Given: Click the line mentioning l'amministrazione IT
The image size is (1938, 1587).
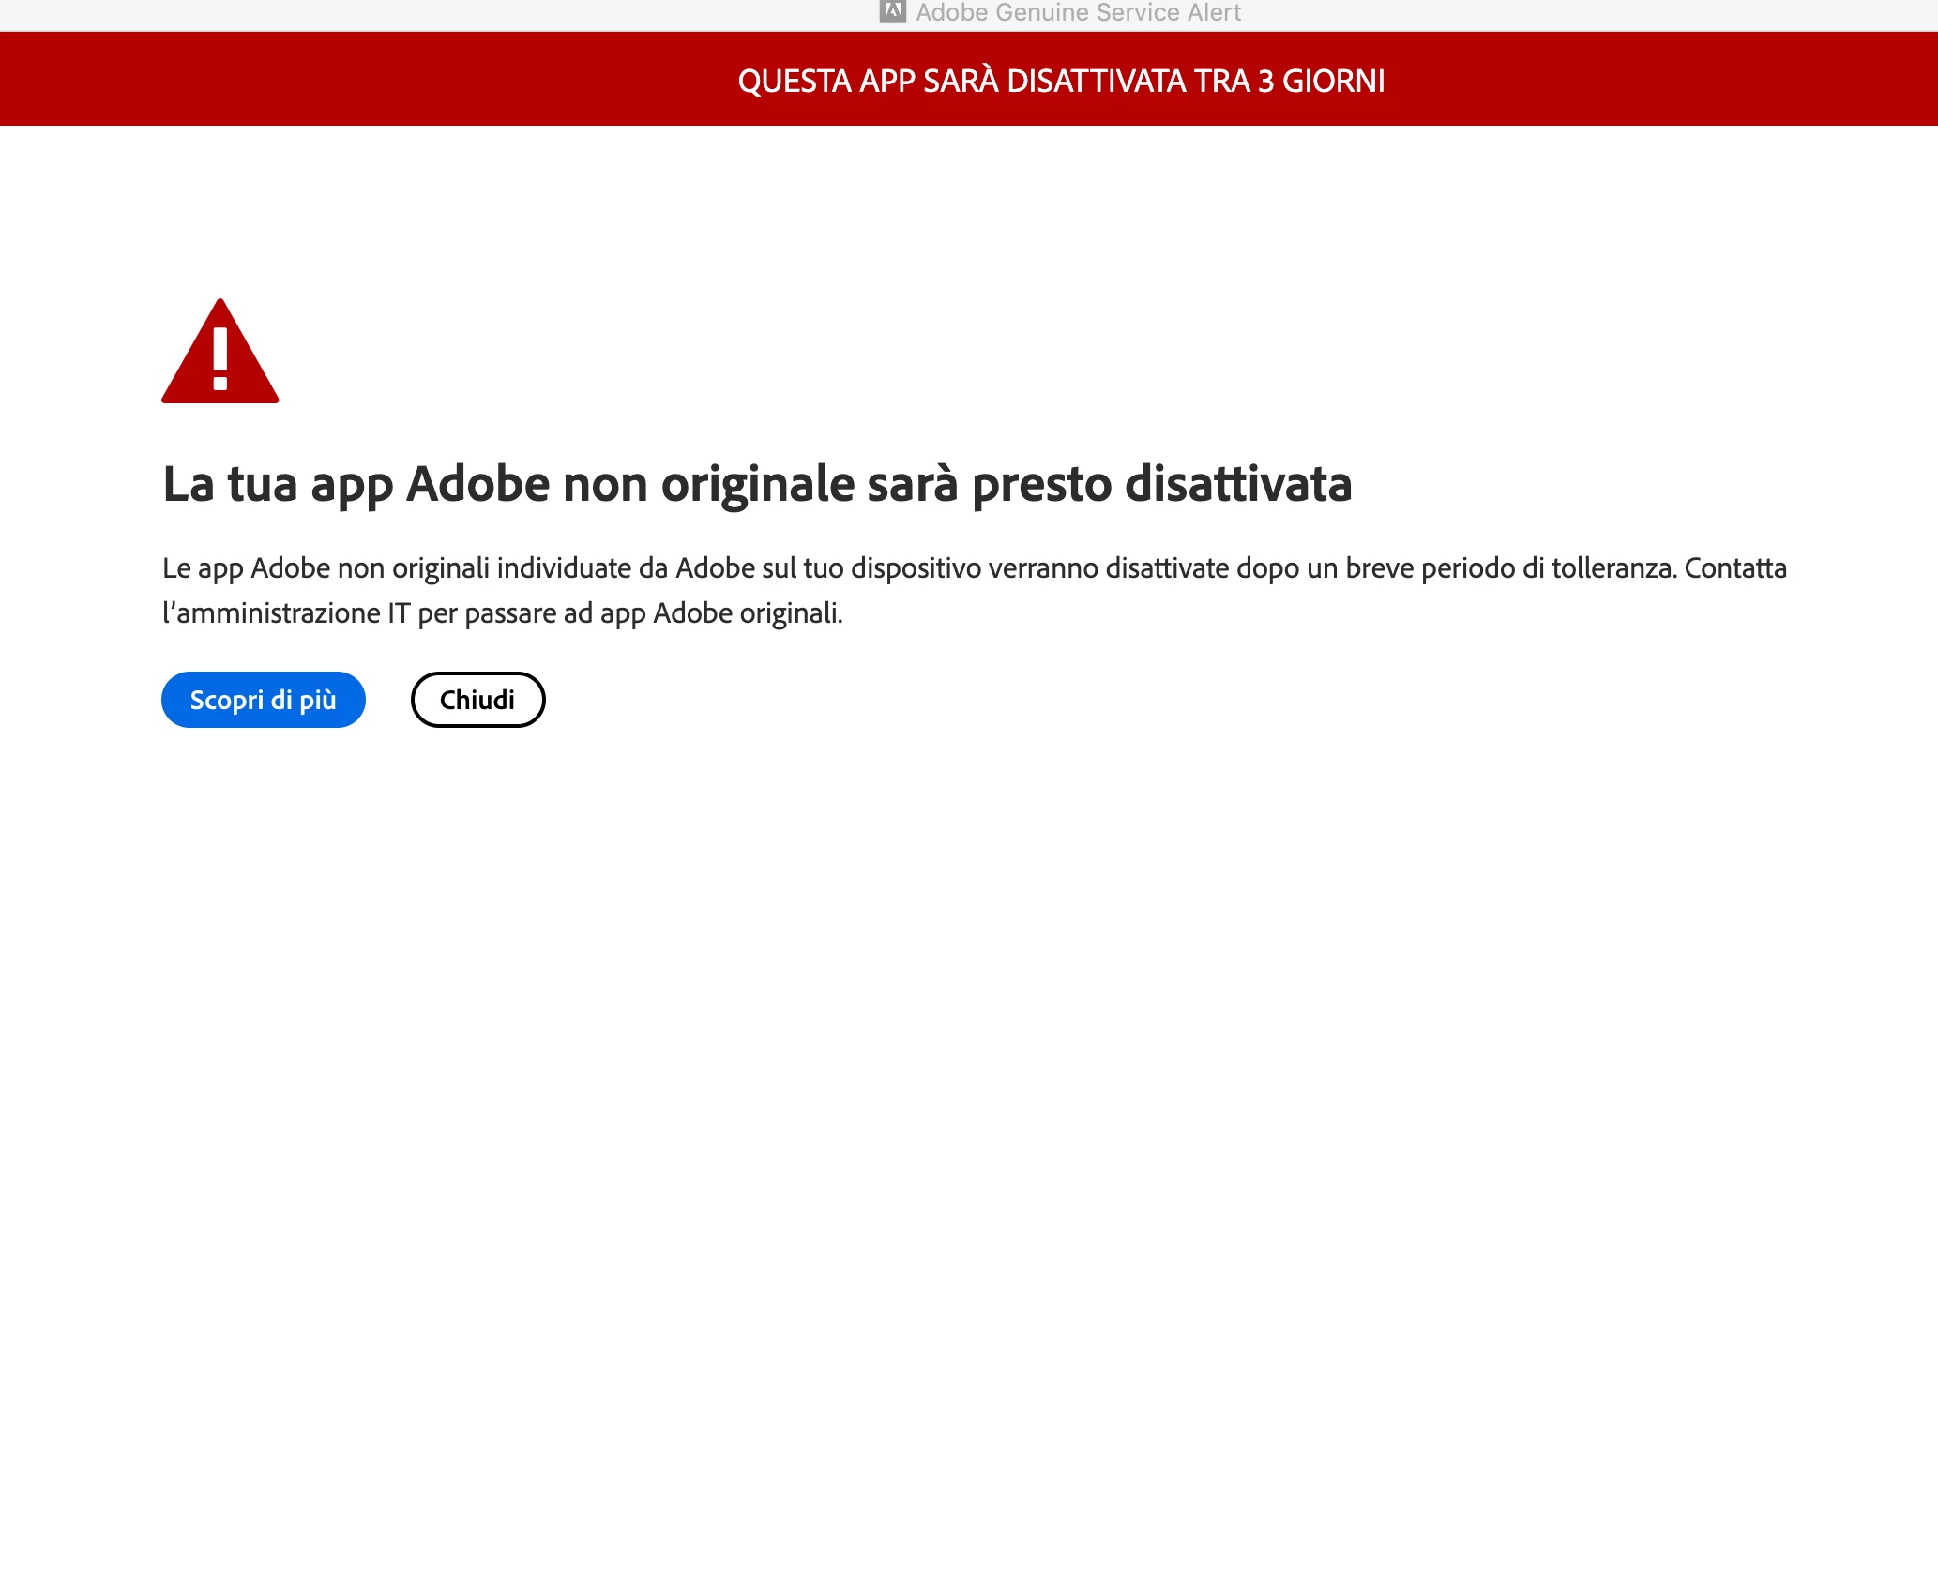Looking at the screenshot, I should [502, 613].
